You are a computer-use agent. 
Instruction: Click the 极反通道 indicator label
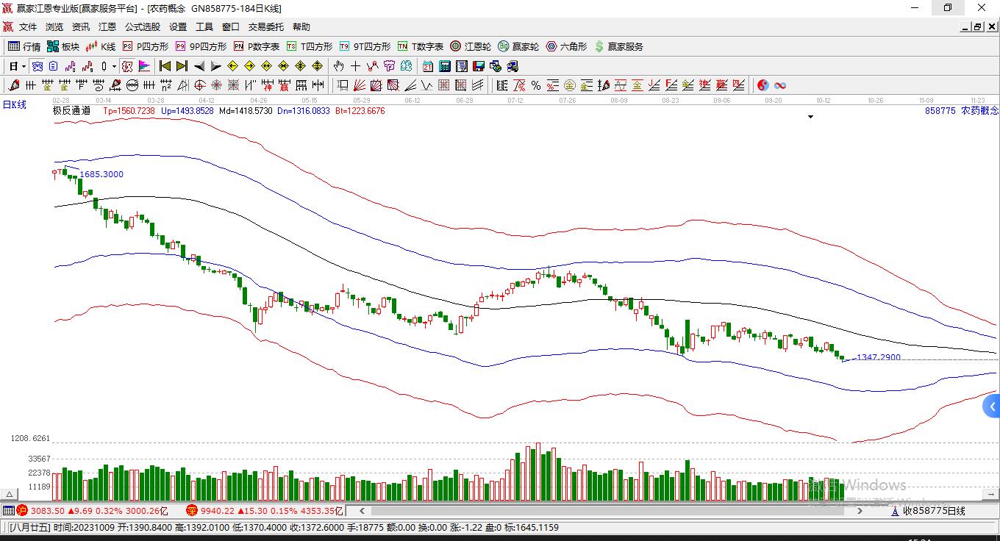(71, 111)
